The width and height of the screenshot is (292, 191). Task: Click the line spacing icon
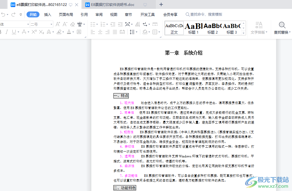(x=132, y=32)
